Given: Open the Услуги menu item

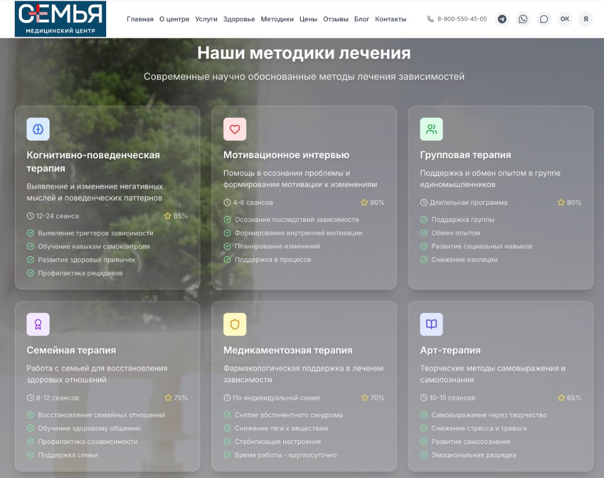Looking at the screenshot, I should [206, 19].
